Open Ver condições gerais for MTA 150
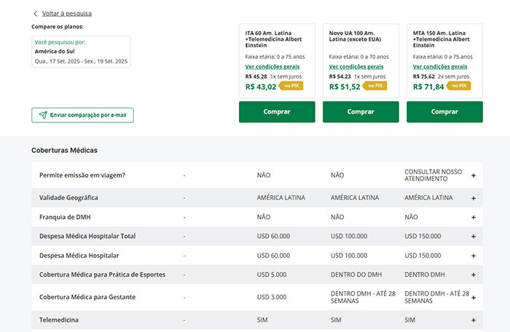510x332 pixels. pyautogui.click(x=440, y=67)
